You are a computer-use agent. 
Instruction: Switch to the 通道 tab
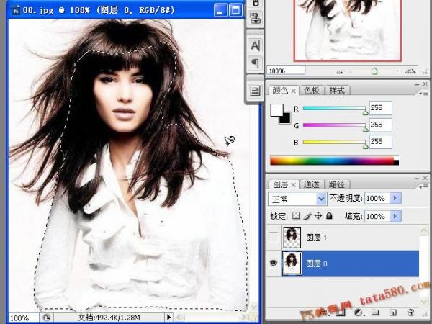(x=312, y=184)
